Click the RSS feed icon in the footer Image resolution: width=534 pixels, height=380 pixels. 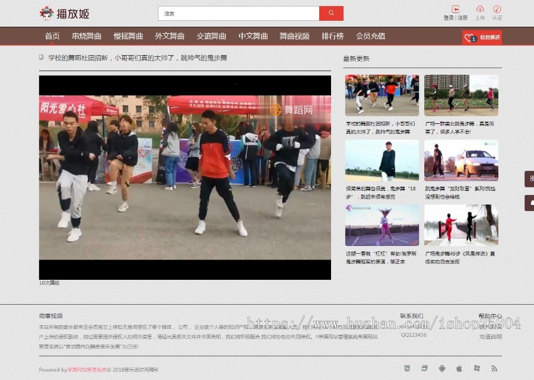click(x=495, y=368)
